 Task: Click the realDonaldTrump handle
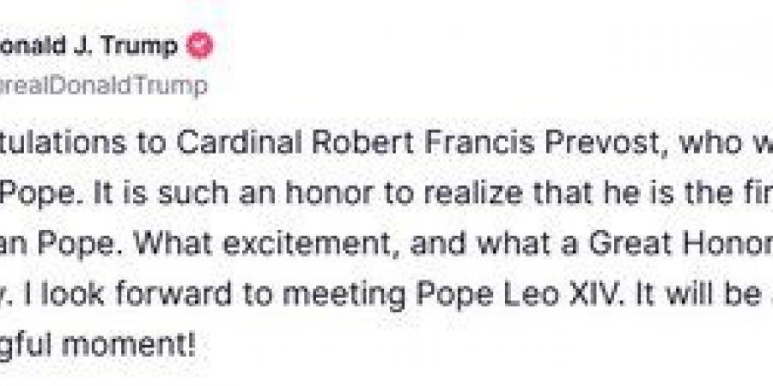[x=103, y=86]
